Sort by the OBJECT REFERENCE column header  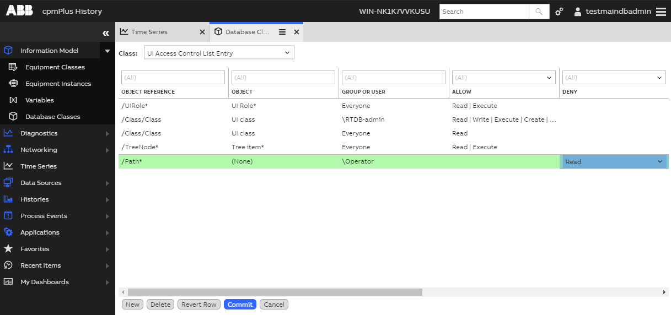(x=148, y=92)
